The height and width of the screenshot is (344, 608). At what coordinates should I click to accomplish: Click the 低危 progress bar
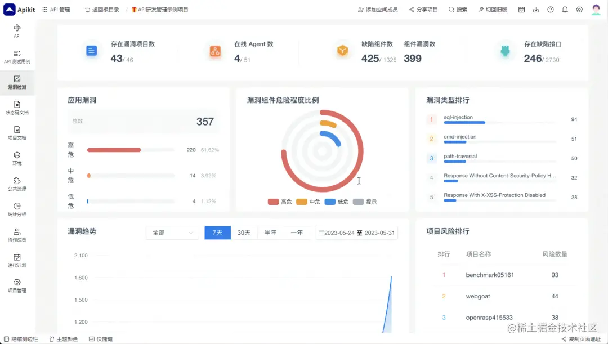click(x=131, y=202)
